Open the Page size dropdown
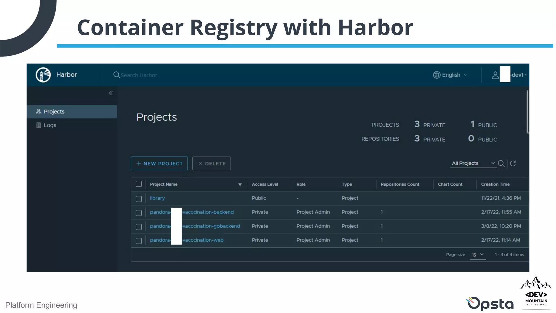This screenshot has height=313, width=556. (478, 255)
